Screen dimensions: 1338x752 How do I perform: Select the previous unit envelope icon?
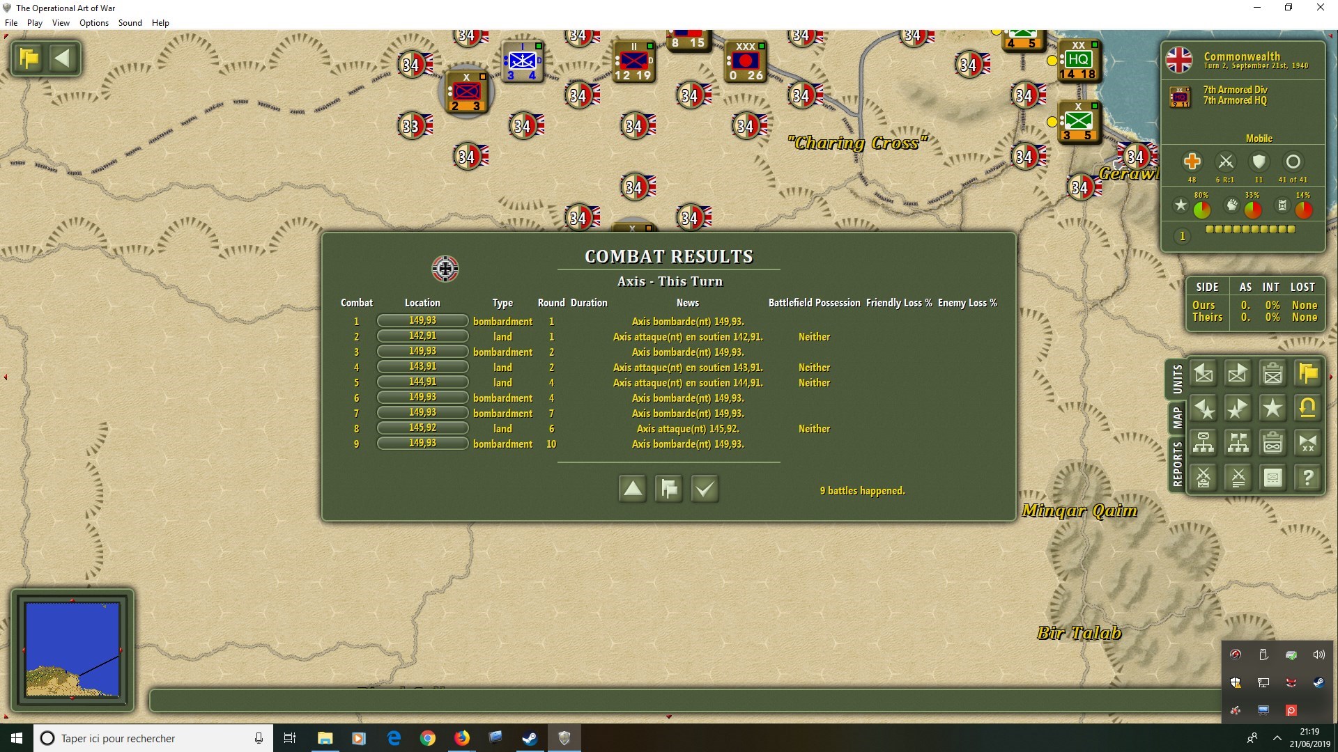pyautogui.click(x=1204, y=374)
